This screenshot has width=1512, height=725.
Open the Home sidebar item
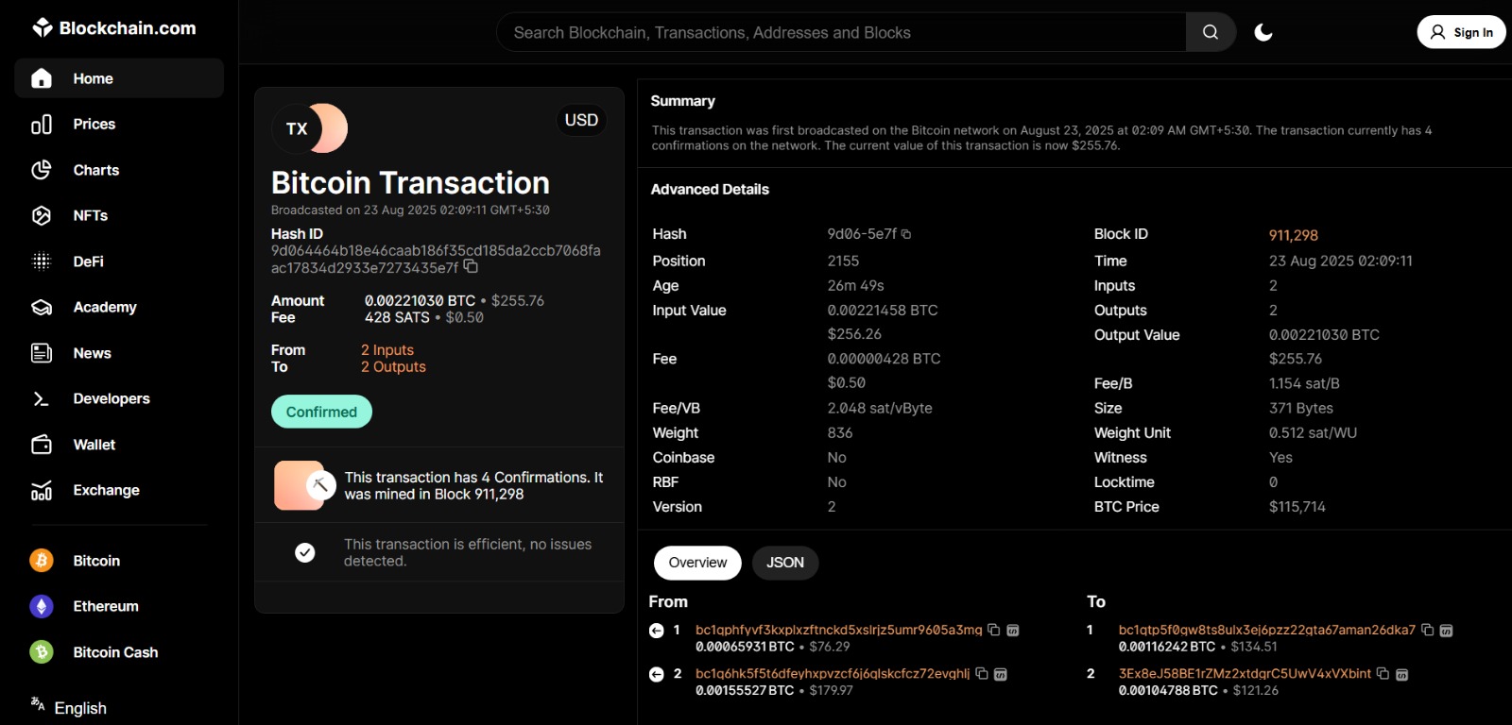[119, 78]
